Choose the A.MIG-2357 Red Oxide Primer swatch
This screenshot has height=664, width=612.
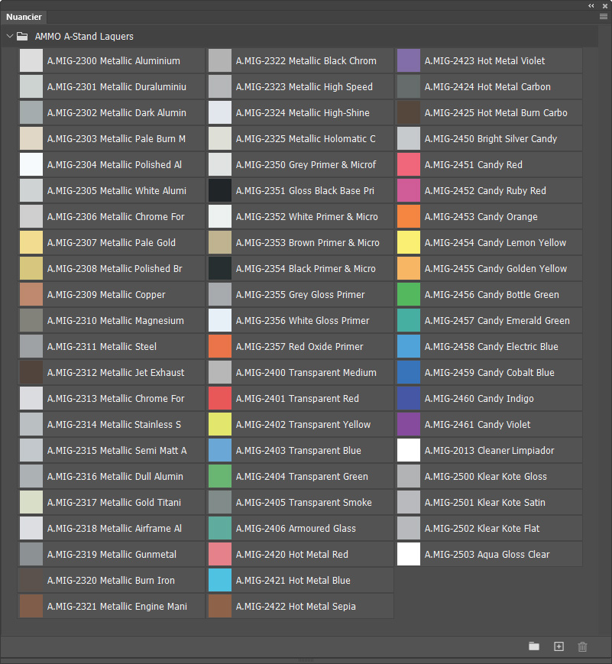220,346
